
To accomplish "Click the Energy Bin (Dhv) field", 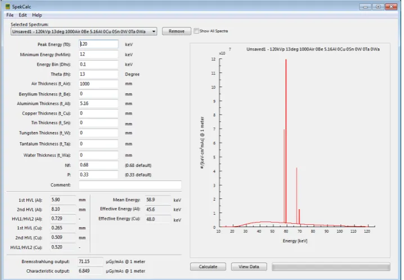I will click(x=99, y=64).
